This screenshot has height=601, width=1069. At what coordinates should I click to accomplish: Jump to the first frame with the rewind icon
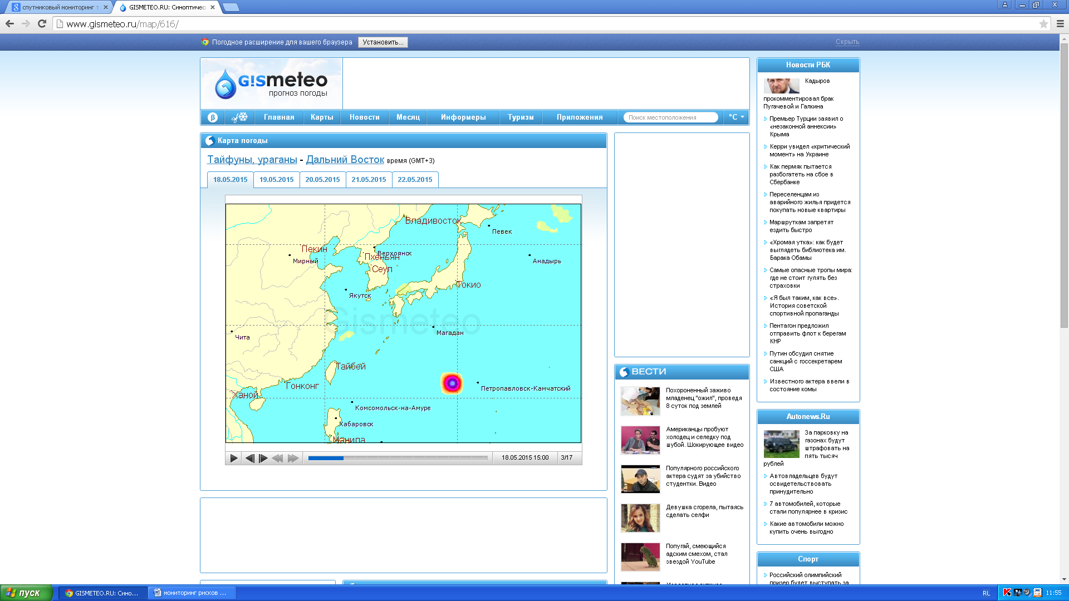pos(277,458)
